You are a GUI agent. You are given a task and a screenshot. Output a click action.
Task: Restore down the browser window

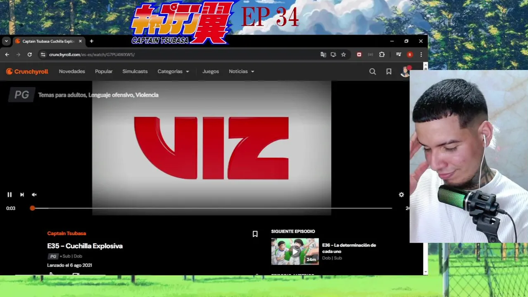point(406,41)
